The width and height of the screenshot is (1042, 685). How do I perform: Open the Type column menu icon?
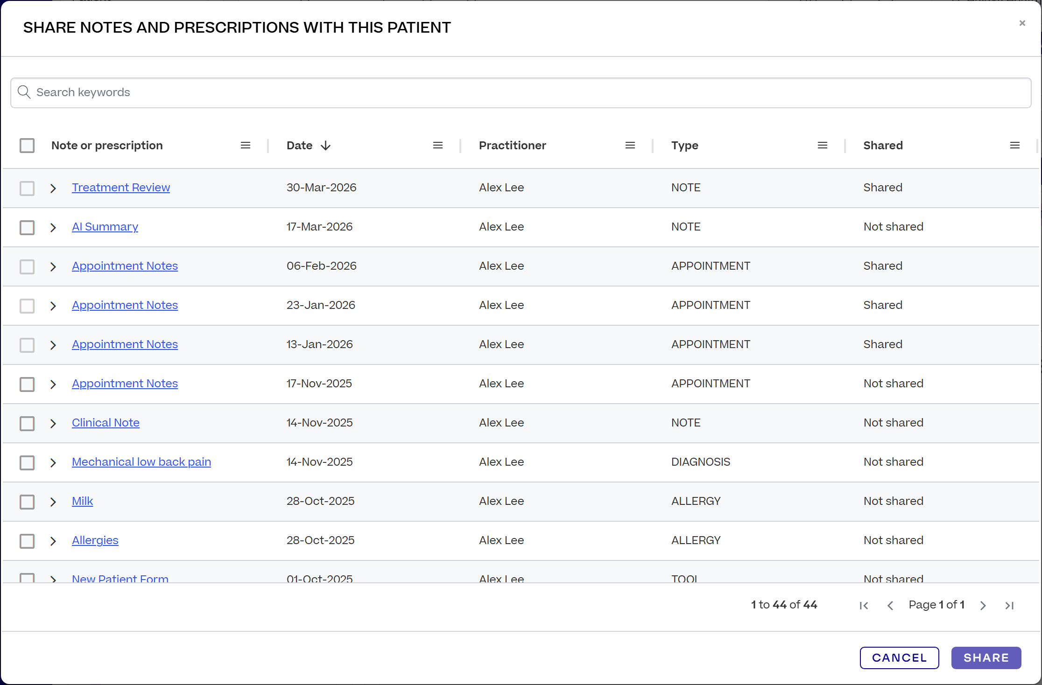[x=823, y=146]
